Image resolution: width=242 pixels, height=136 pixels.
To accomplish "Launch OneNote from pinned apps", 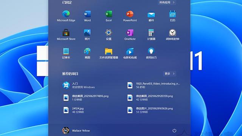I will [x=130, y=35].
